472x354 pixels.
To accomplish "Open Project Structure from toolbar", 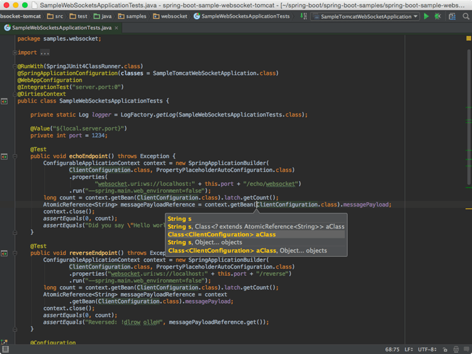I will [x=452, y=16].
